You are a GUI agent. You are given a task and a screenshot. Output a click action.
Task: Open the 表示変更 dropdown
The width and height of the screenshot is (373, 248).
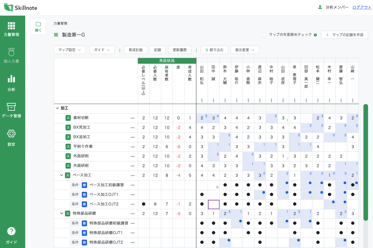(245, 50)
